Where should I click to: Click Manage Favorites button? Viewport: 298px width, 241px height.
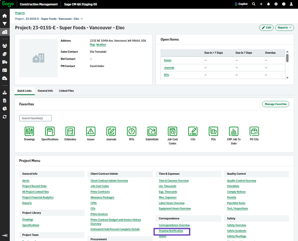[x=276, y=104]
